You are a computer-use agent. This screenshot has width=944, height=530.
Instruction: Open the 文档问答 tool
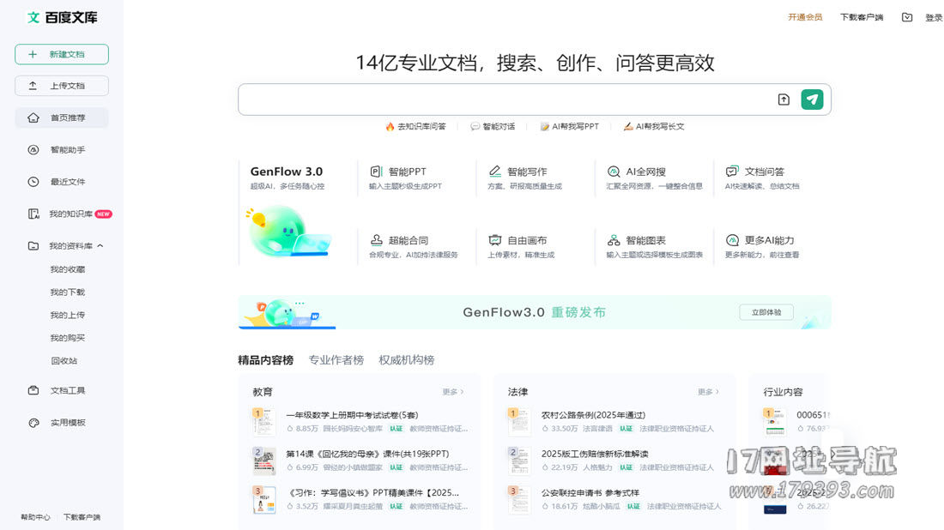tap(763, 172)
